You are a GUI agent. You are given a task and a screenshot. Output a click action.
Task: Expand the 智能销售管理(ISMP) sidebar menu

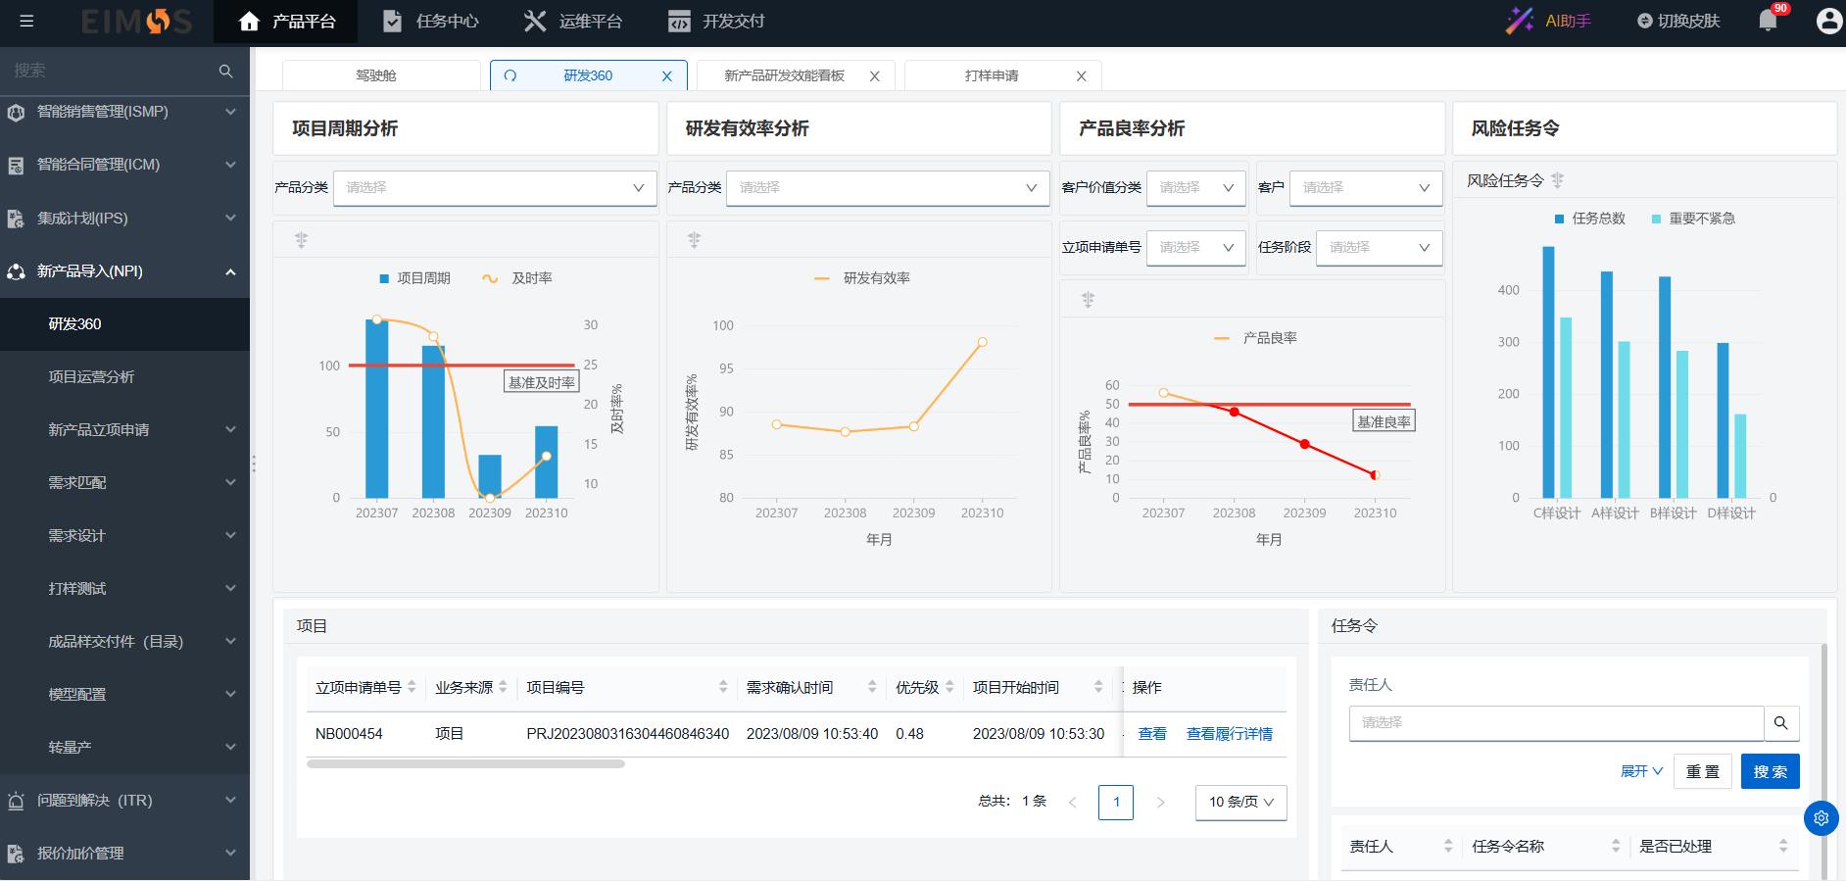[x=124, y=112]
